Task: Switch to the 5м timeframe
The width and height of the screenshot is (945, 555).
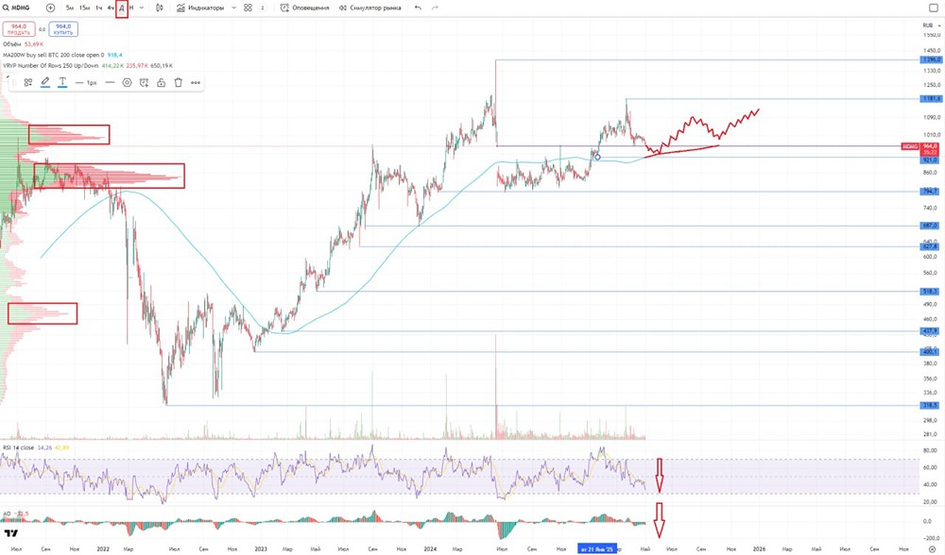Action: [x=70, y=8]
